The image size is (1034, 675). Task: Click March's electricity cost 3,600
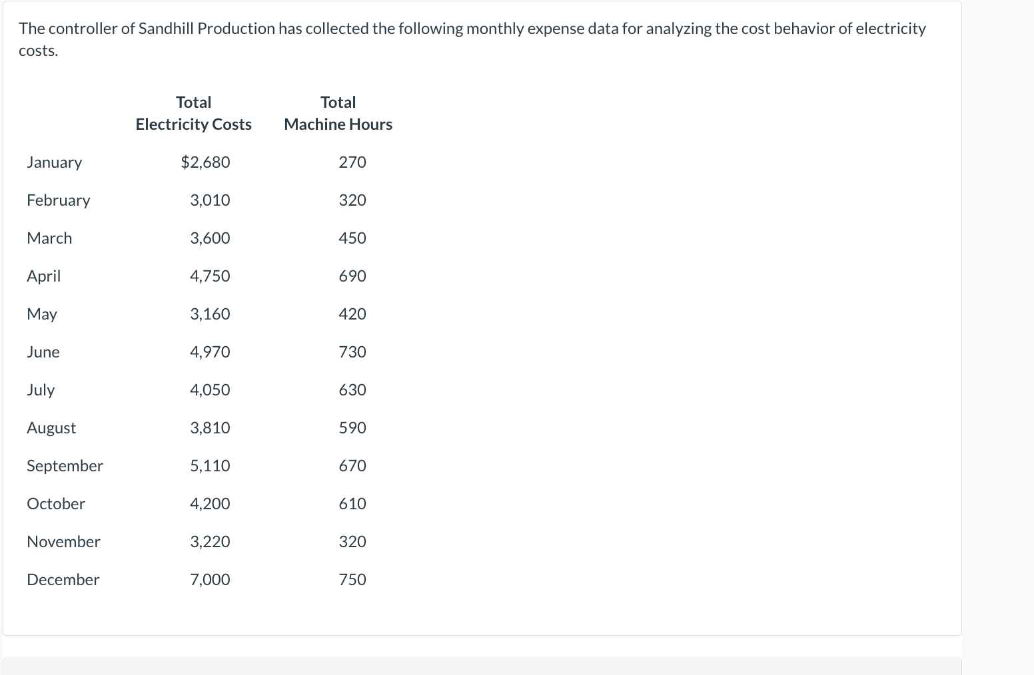click(211, 238)
